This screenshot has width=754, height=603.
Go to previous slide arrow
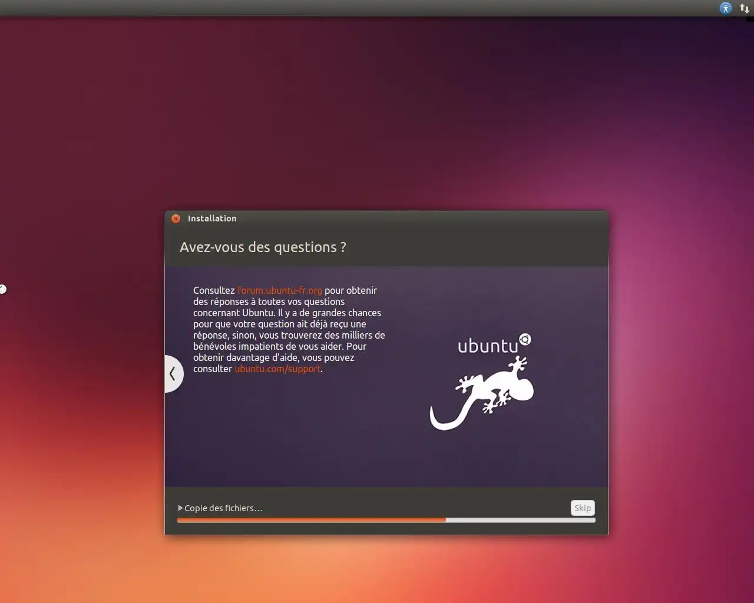(173, 373)
